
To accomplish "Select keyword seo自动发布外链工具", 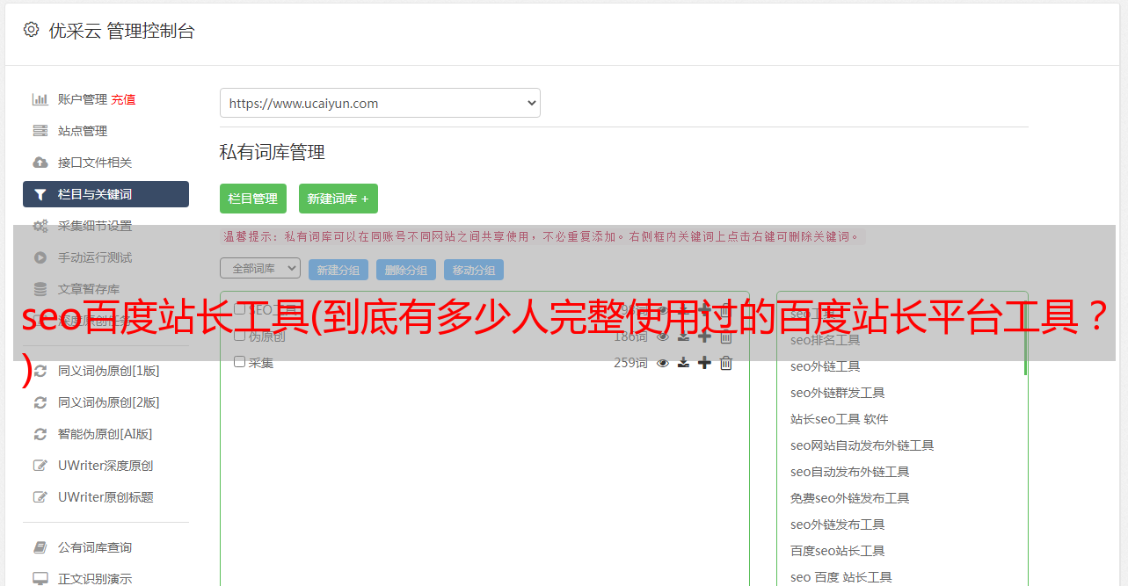I will pos(849,472).
